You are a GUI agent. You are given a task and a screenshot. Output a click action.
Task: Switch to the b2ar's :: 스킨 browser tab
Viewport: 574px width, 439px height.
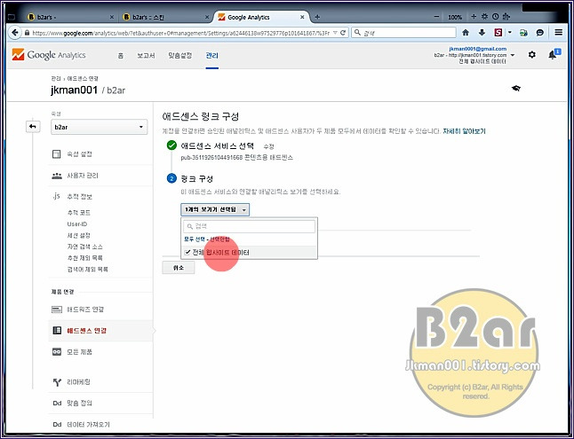164,17
